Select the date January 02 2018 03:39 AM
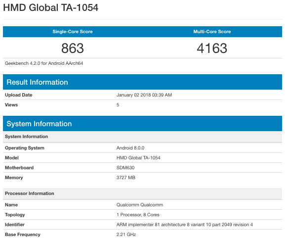 click(144, 95)
